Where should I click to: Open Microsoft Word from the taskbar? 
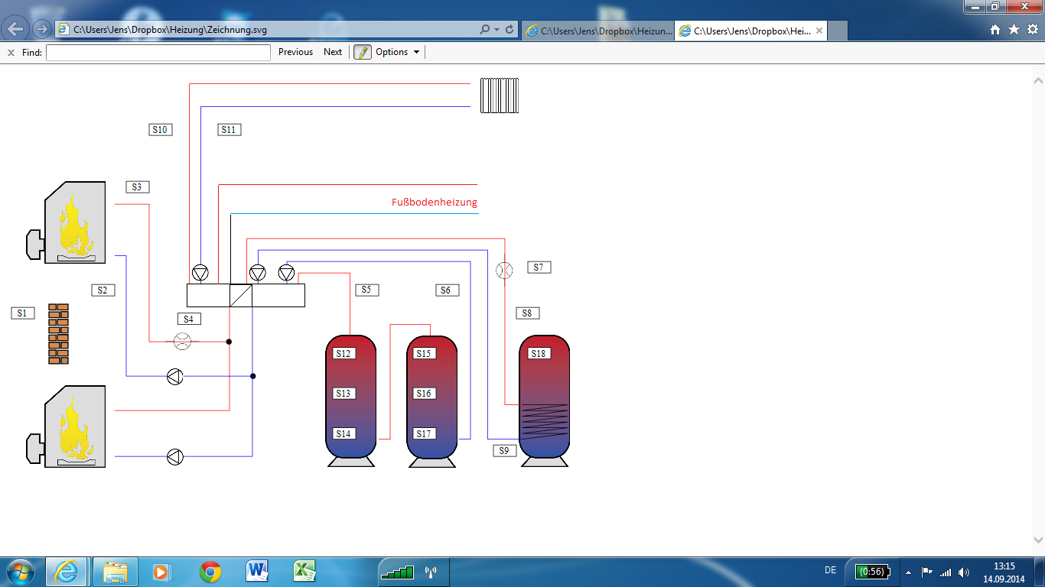coord(257,571)
